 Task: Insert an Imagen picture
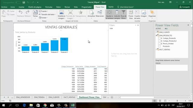[x=144, y=13]
